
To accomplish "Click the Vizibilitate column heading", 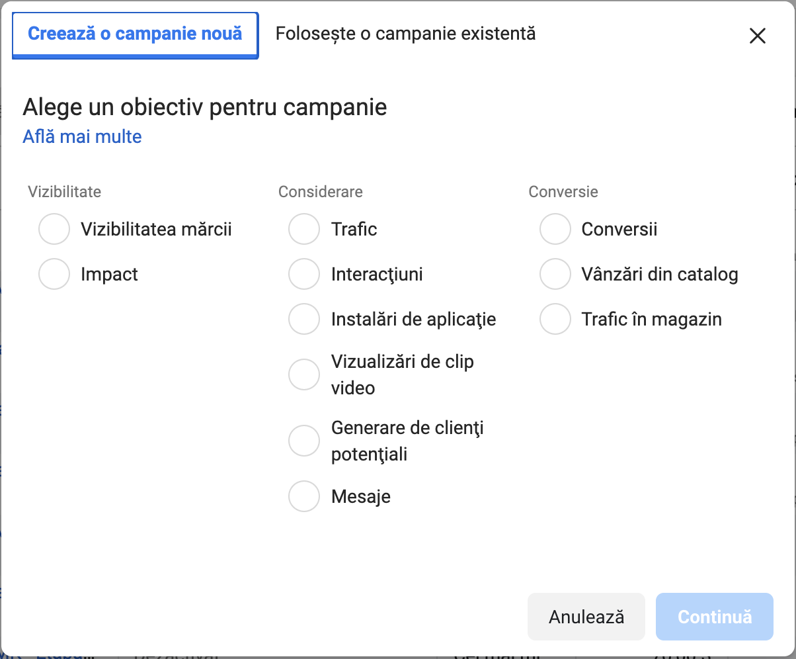I will (x=64, y=192).
